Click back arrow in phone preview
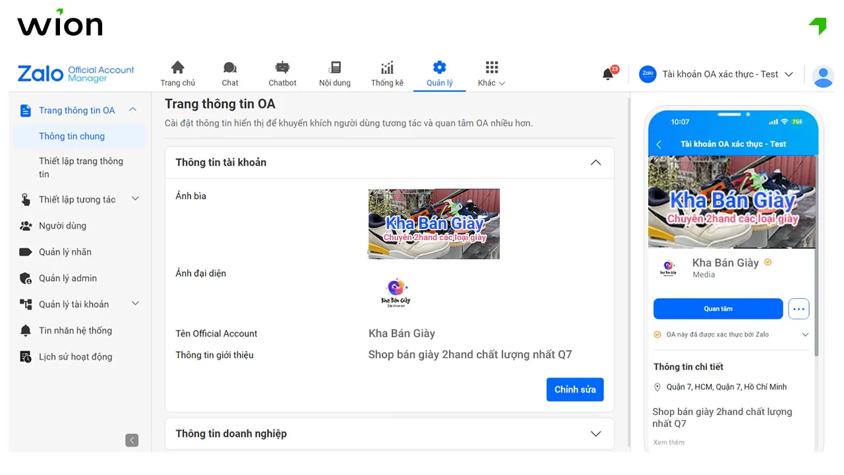Viewport: 844px width, 475px height. (x=659, y=144)
